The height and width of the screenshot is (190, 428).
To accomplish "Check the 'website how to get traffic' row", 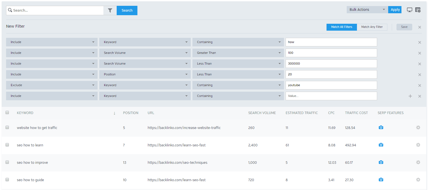I will pyautogui.click(x=7, y=127).
